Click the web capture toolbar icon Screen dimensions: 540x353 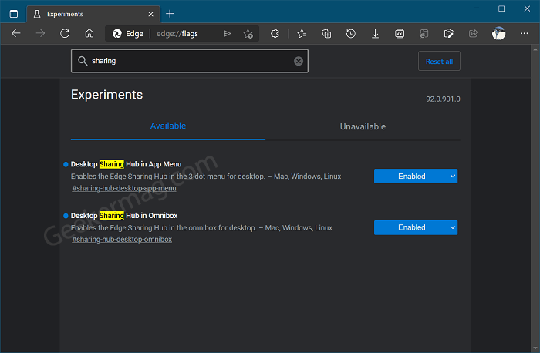click(400, 33)
